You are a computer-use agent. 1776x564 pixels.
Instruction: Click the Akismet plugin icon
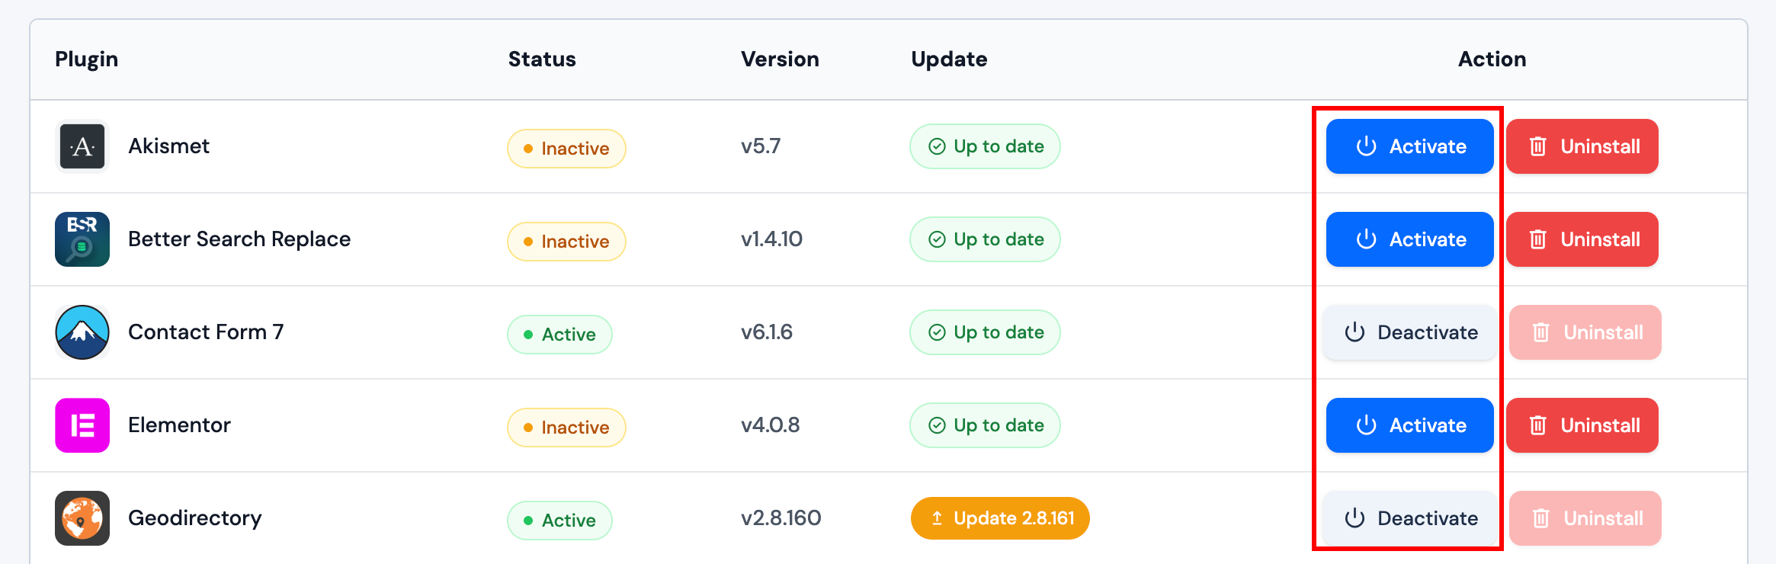[82, 146]
